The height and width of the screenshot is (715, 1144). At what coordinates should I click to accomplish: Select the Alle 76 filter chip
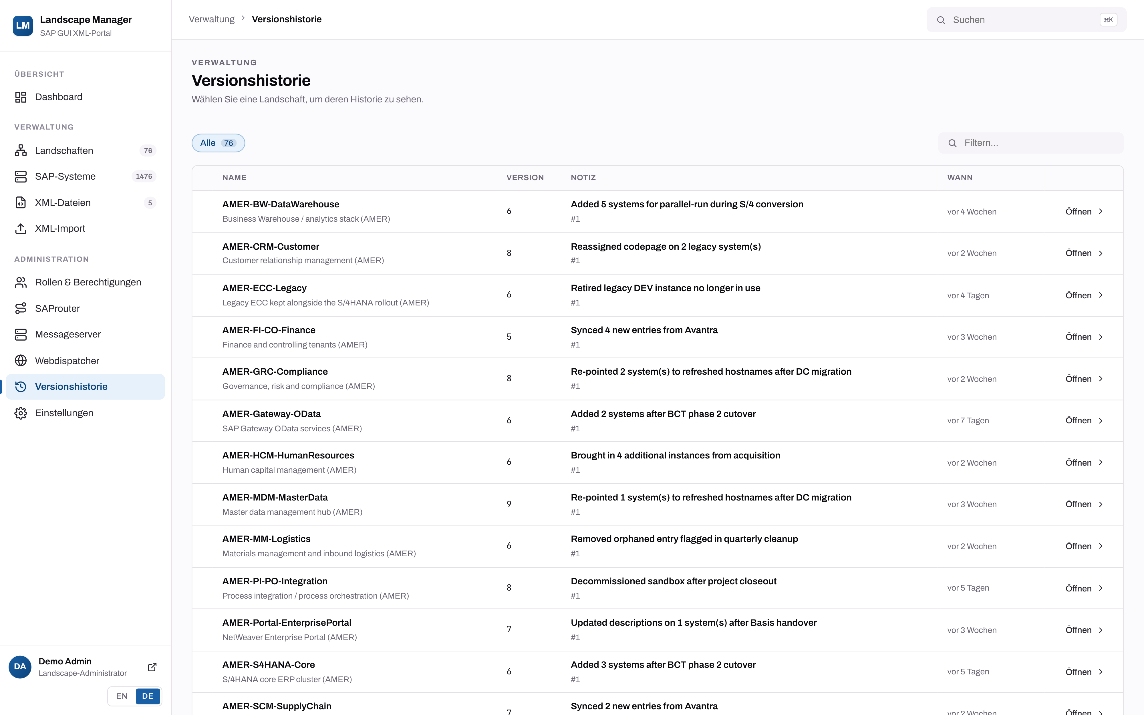click(219, 143)
